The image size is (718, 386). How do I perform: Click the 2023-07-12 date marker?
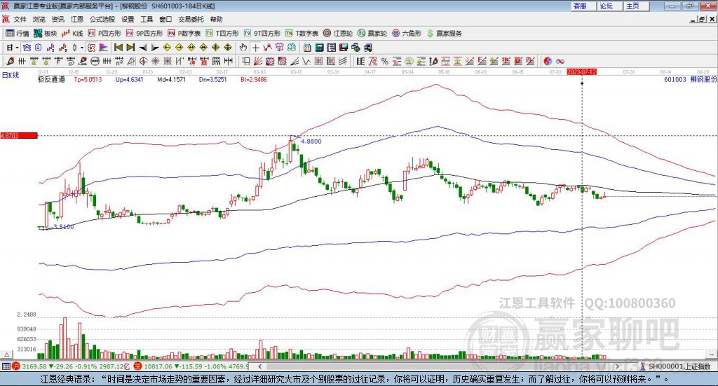point(581,71)
